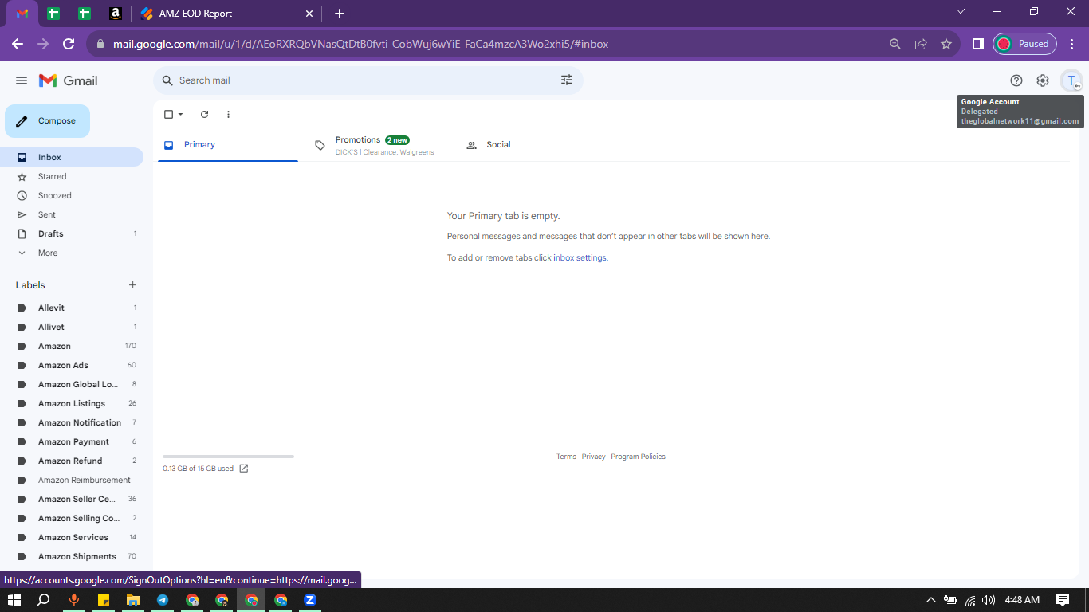Open Windows taskbar search
Viewport: 1089px width, 612px height.
pos(44,600)
